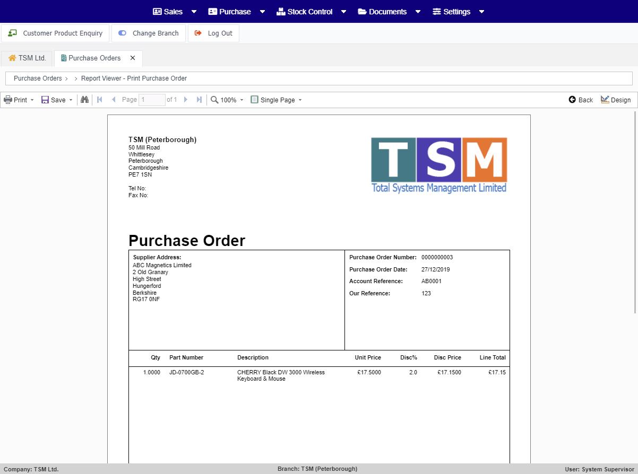
Task: Go to the next page
Action: 185,100
